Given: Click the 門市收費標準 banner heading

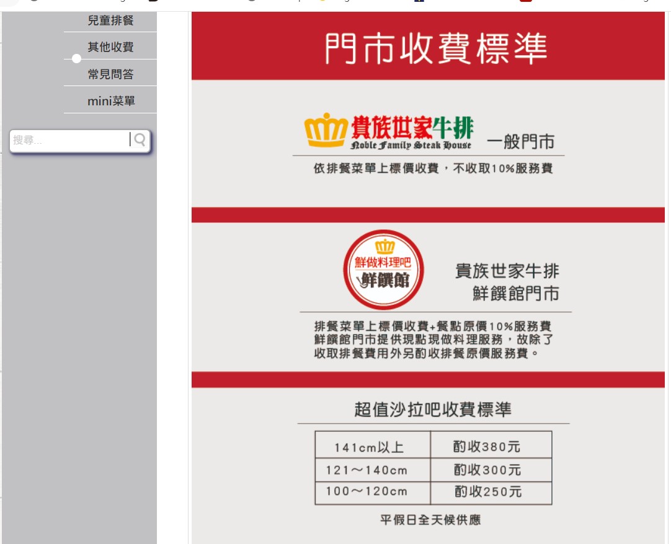Looking at the screenshot, I should (x=436, y=49).
